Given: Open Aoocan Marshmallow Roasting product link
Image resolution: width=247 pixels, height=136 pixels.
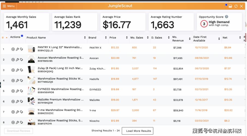Looking at the screenshot, I should click(x=61, y=58).
